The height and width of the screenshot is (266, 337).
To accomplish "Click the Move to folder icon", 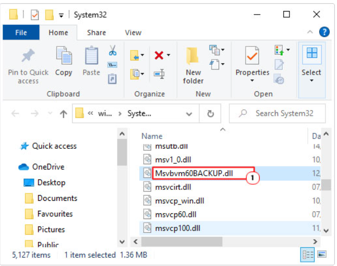I will click(x=135, y=55).
